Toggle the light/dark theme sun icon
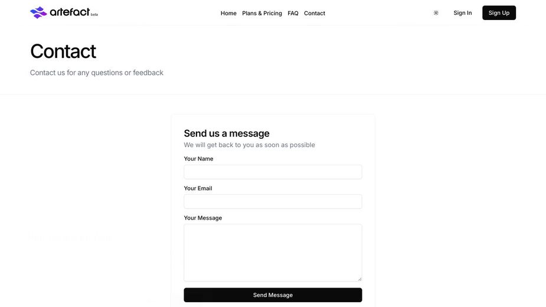546x307 pixels. (x=436, y=13)
